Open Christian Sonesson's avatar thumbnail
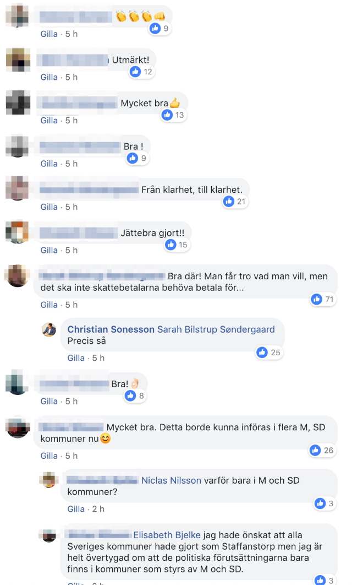 point(49,330)
